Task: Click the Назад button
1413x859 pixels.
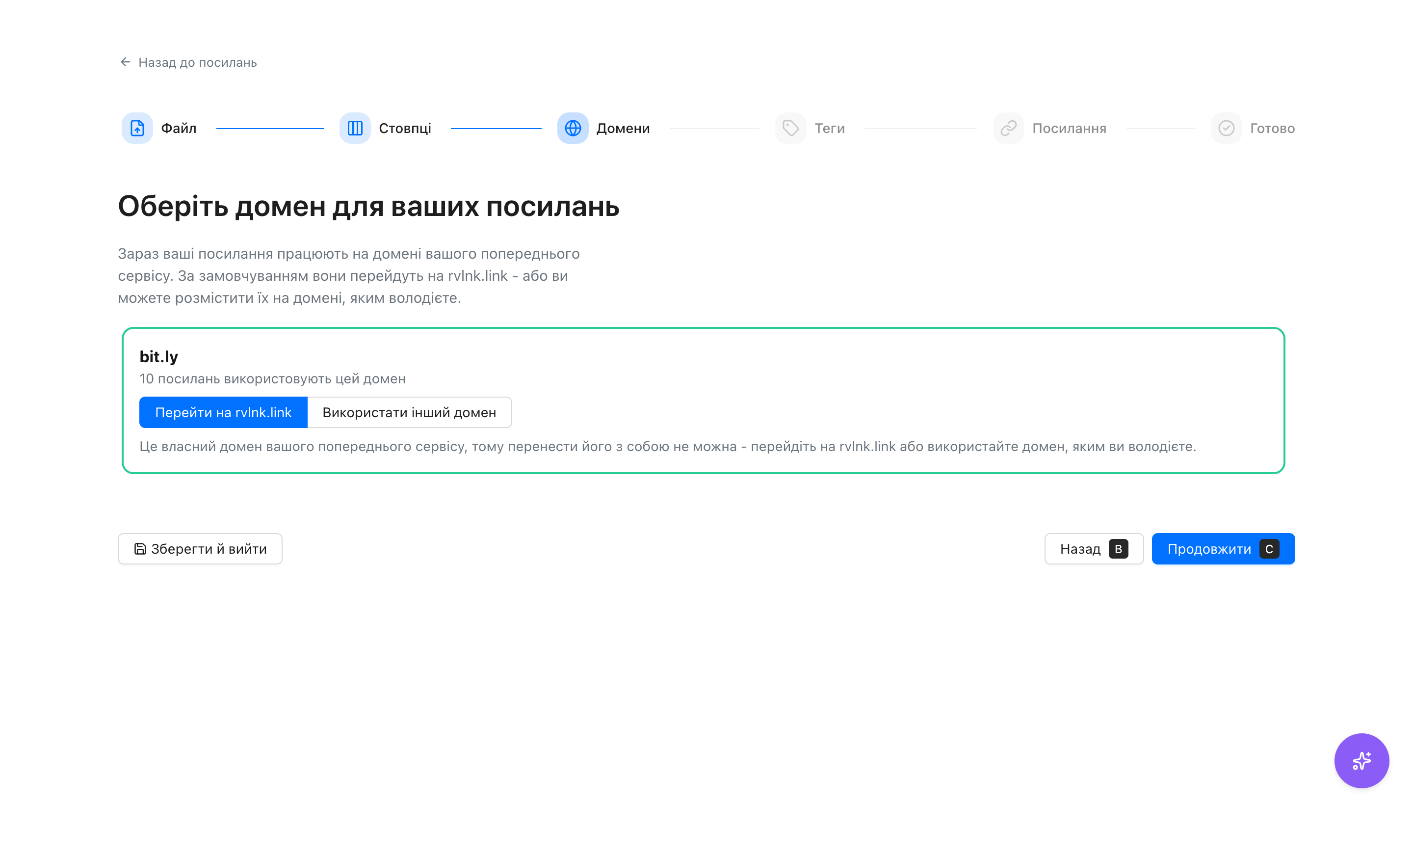Action: pos(1094,549)
